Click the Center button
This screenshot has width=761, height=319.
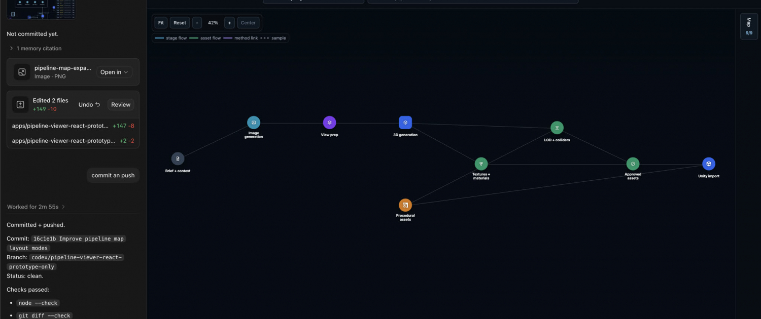pos(248,23)
